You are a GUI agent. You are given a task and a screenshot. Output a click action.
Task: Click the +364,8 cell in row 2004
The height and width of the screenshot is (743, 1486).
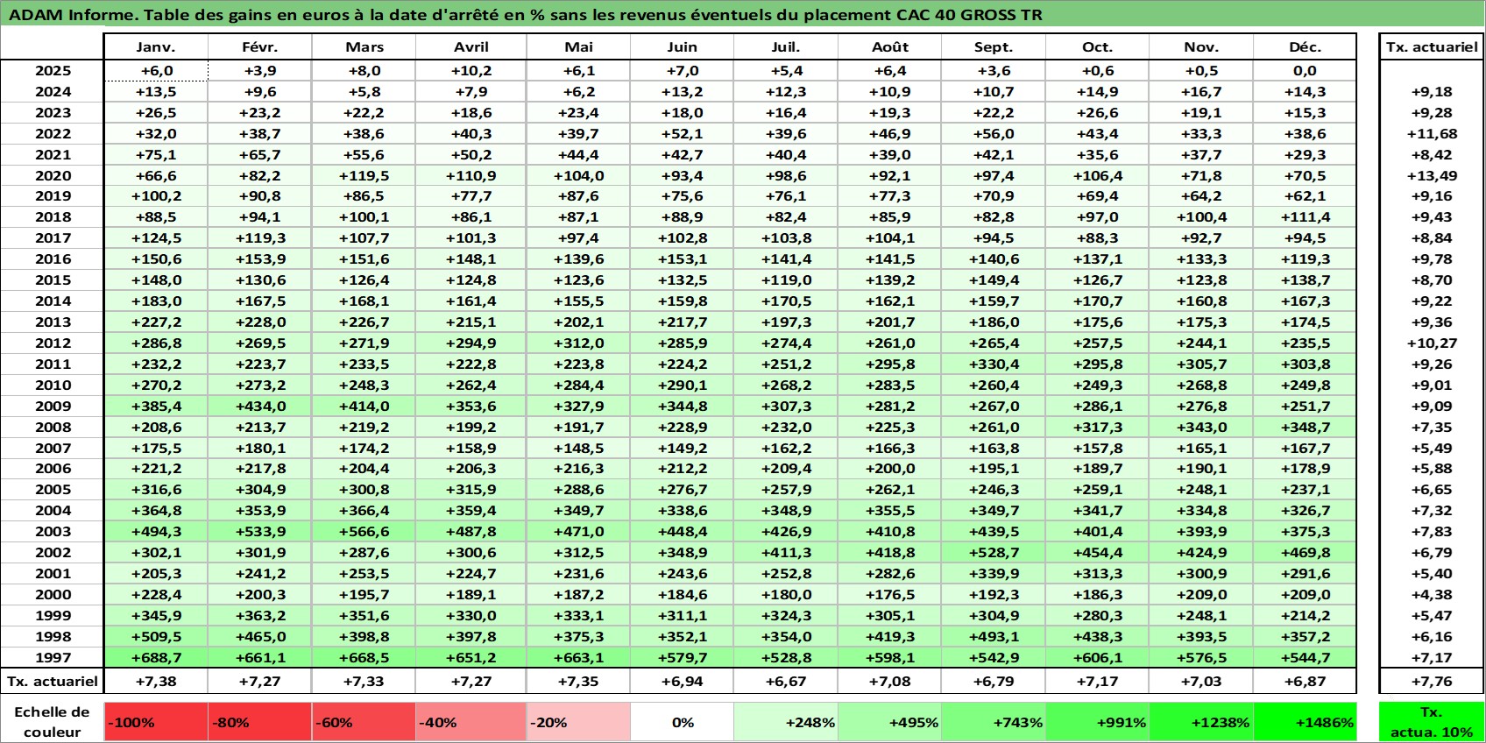pos(156,510)
